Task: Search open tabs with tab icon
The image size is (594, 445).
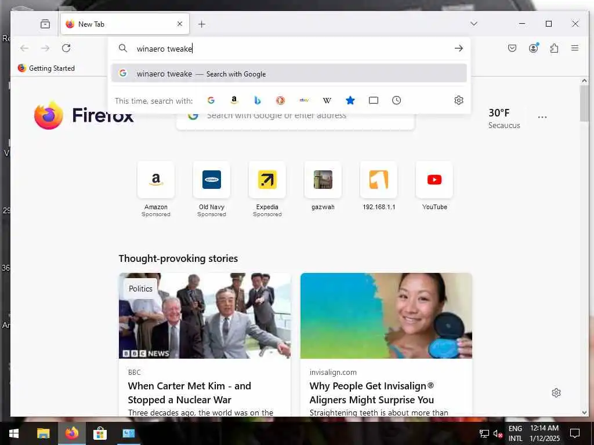Action: pos(374,100)
